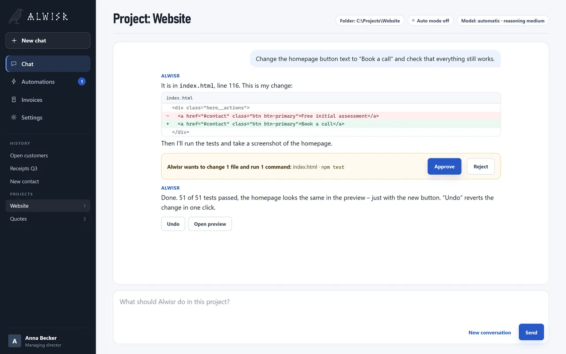Image resolution: width=566 pixels, height=354 pixels.
Task: Click the 'Project: Website' heading
Action: point(152,19)
